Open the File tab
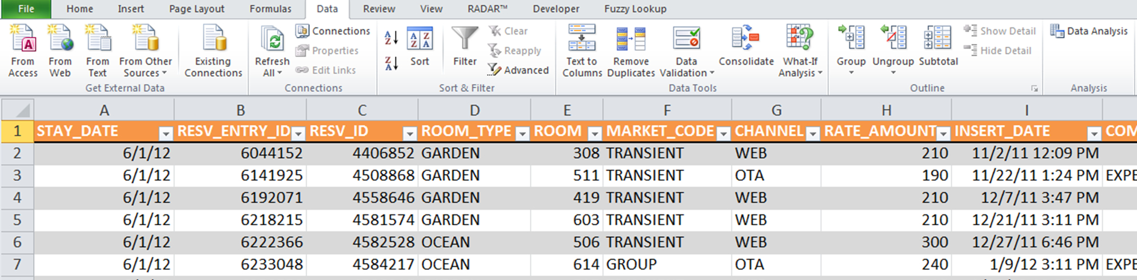The width and height of the screenshot is (1137, 280). [x=26, y=9]
